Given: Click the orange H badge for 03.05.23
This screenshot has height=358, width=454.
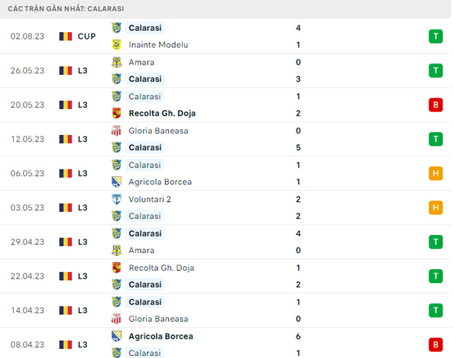Looking at the screenshot, I should pos(435,208).
